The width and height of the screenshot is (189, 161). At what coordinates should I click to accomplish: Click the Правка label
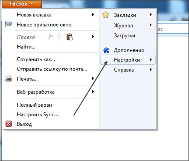pyautogui.click(x=26, y=37)
